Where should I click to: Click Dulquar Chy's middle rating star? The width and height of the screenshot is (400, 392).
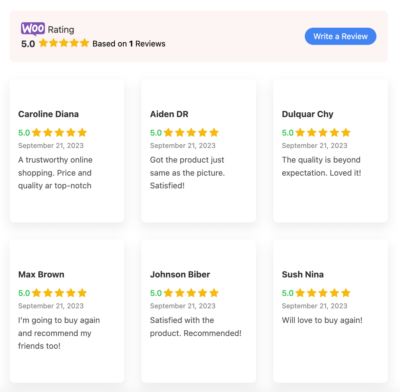pyautogui.click(x=323, y=132)
